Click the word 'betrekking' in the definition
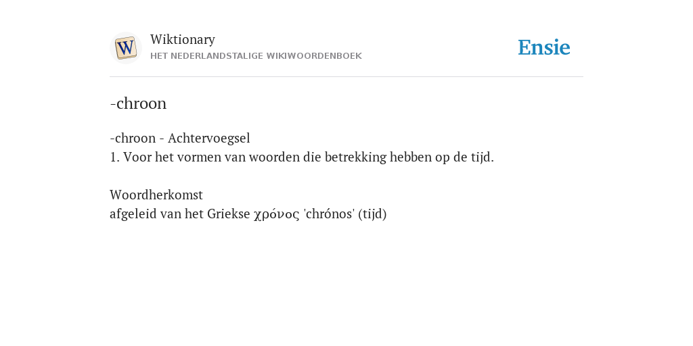Viewport: 693px width, 346px height. tap(355, 157)
